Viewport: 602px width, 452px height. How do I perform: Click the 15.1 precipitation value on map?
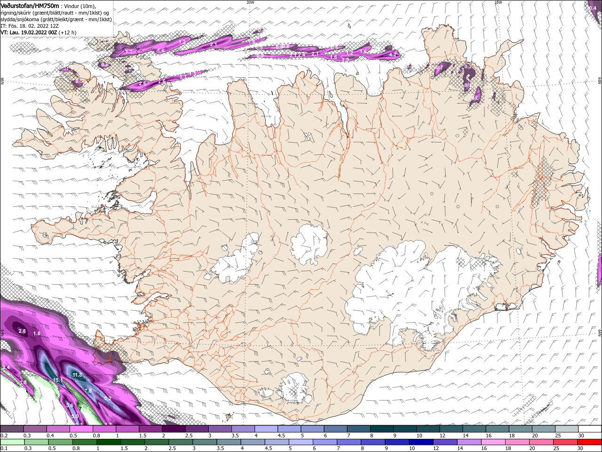click(58, 380)
